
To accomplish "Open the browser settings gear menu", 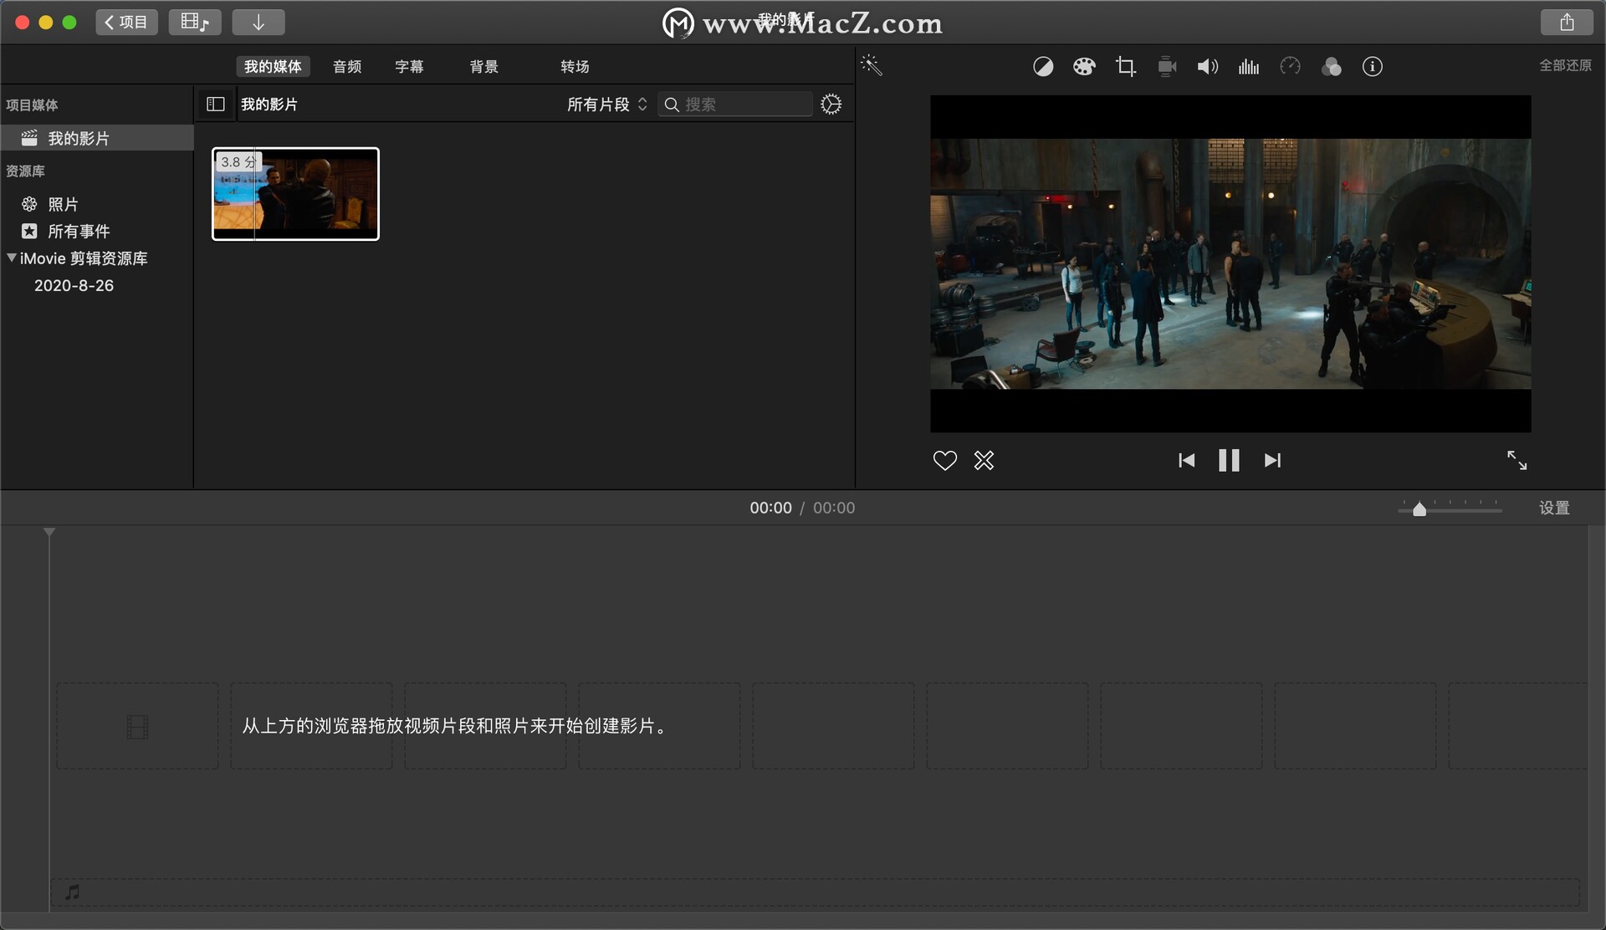I will 831,104.
